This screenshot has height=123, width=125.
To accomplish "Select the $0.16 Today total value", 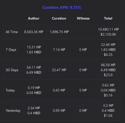I will pos(108,95).
